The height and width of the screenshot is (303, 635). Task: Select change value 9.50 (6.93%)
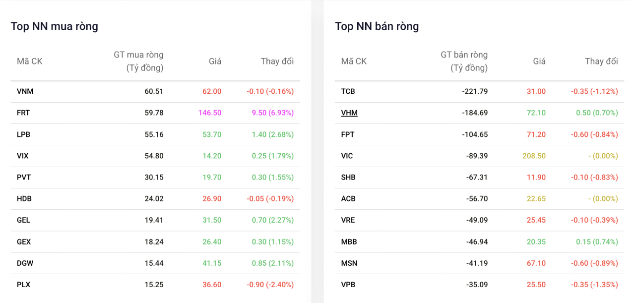(x=273, y=113)
